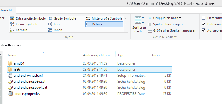This screenshot has width=222, height=104.
Task: Select the i386 folder name
Action: (17, 70)
